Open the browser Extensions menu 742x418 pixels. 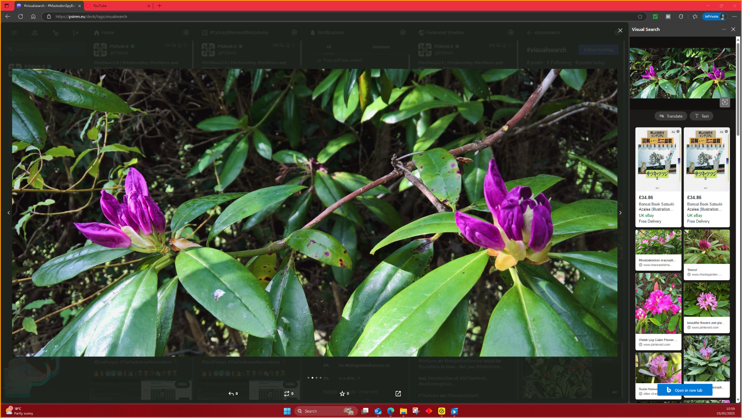(681, 17)
